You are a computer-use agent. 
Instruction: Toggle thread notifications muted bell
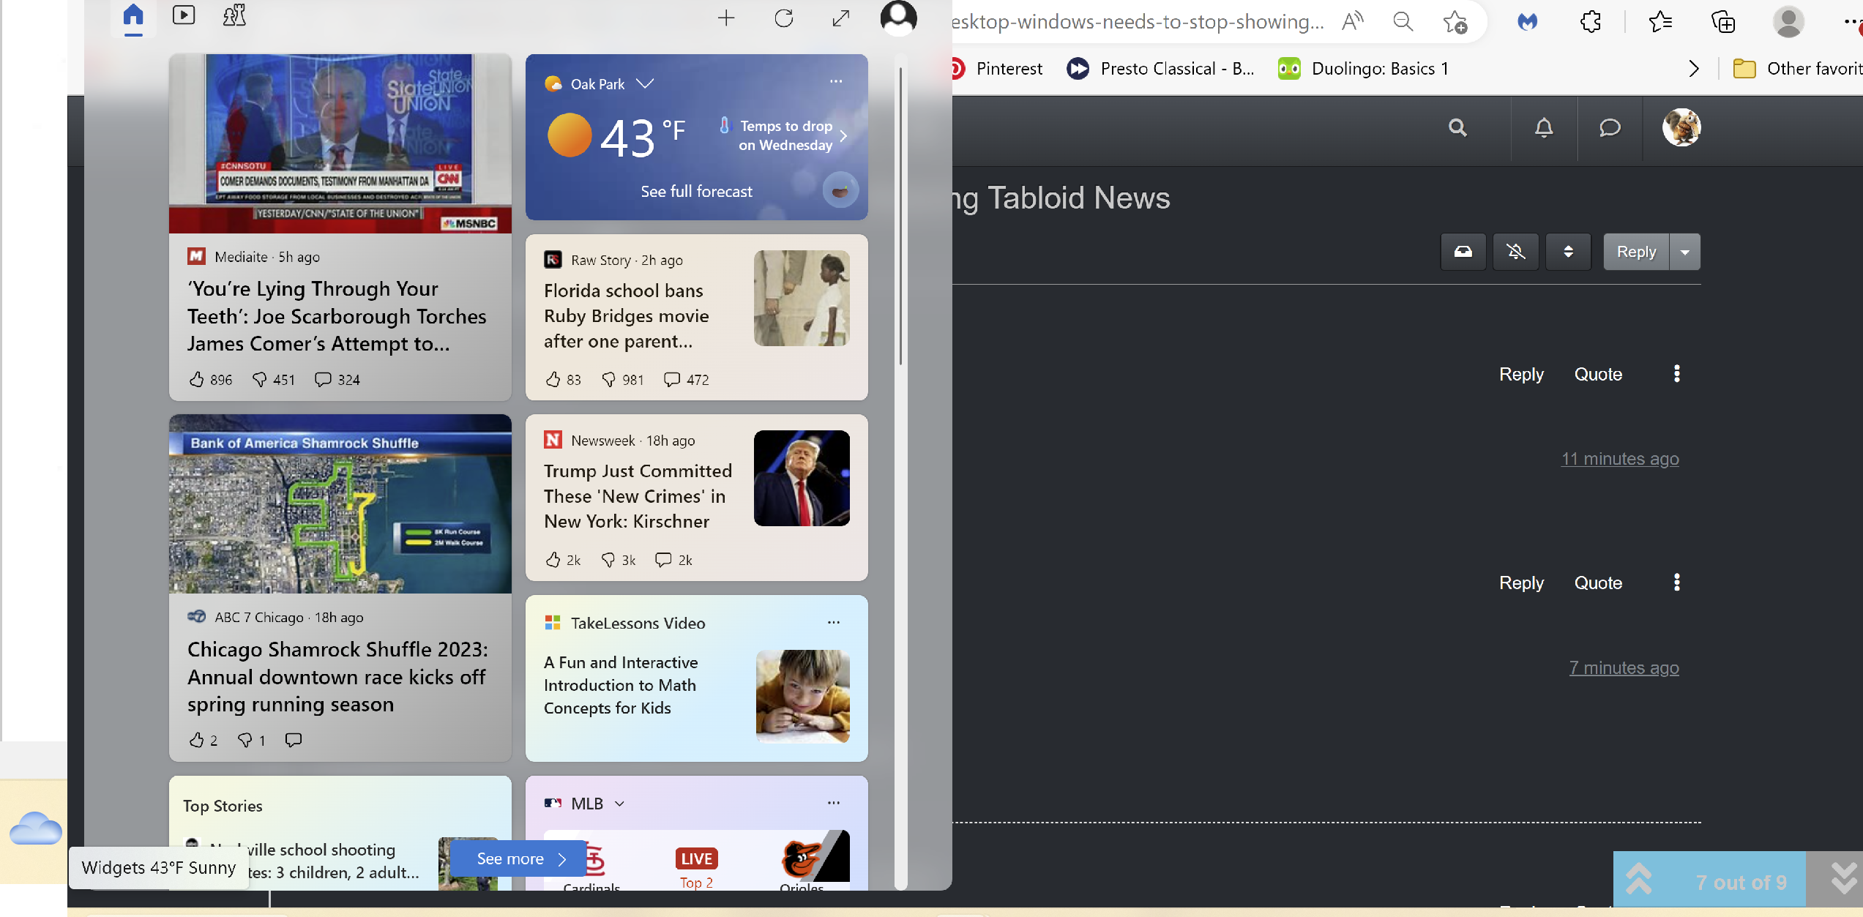click(1515, 252)
